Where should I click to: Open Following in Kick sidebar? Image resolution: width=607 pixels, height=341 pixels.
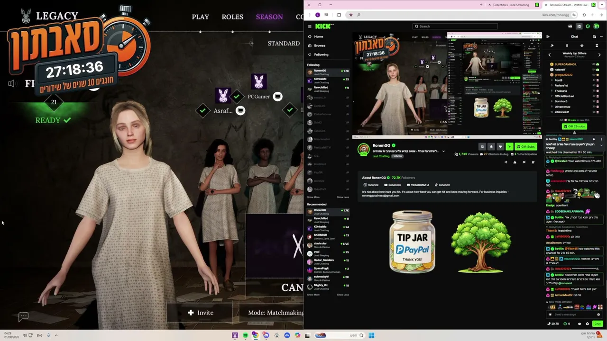coord(321,54)
